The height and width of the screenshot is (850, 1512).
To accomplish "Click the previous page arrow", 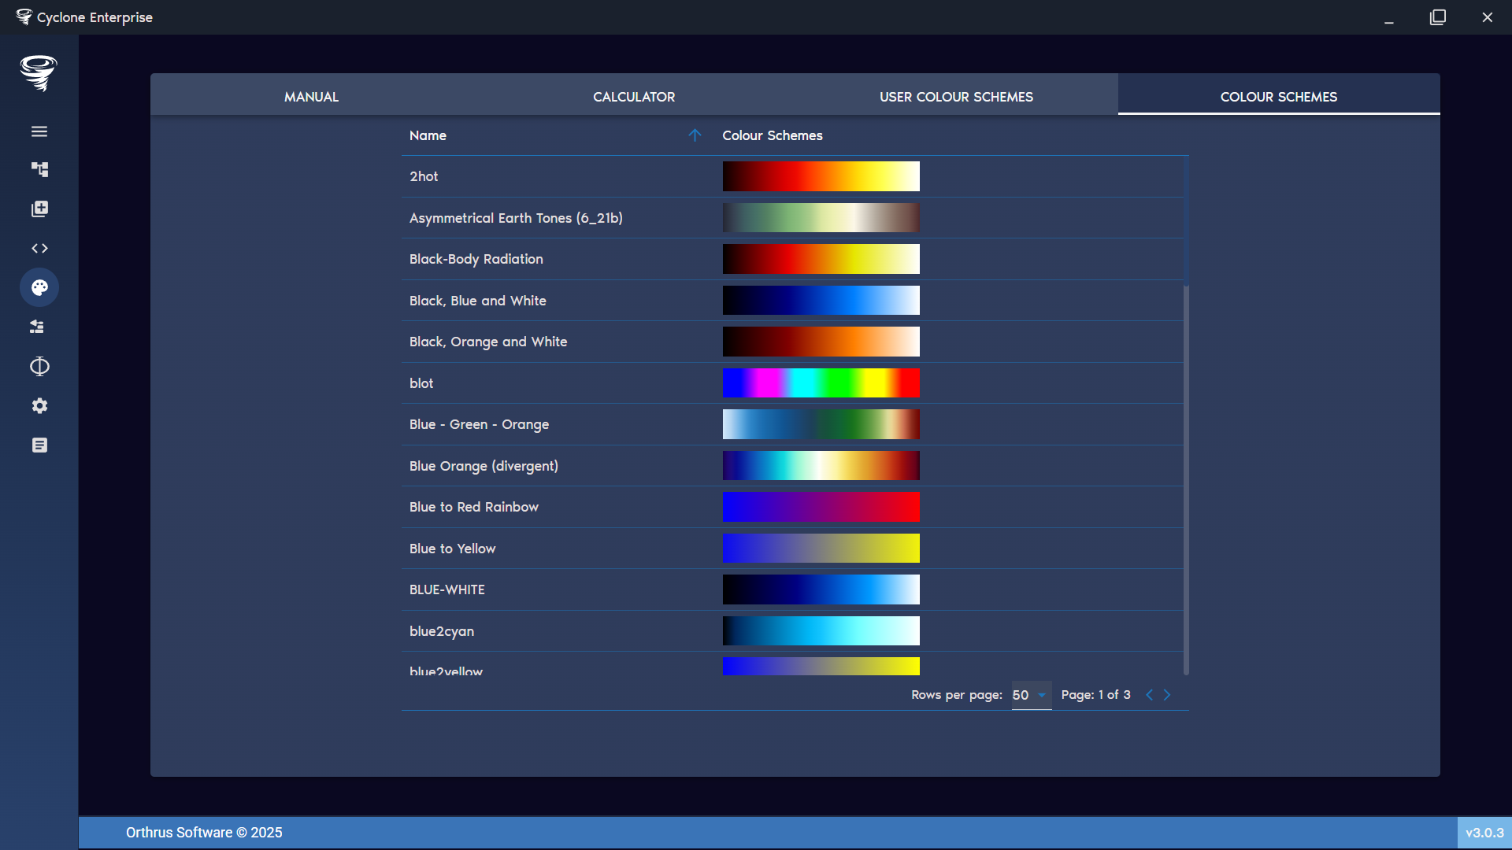I will pyautogui.click(x=1150, y=695).
